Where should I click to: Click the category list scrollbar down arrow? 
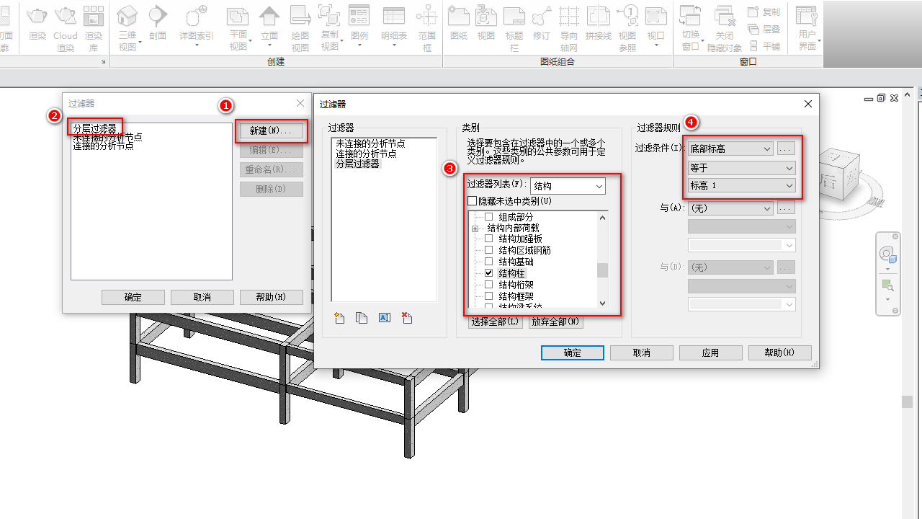(603, 303)
